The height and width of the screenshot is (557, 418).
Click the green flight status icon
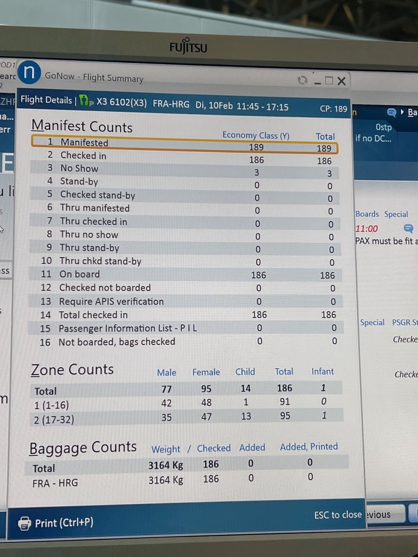[x=84, y=101]
